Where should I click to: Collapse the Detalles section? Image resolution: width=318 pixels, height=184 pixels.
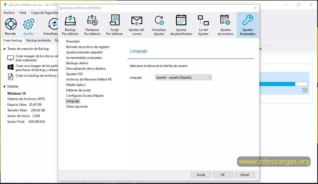[4, 86]
